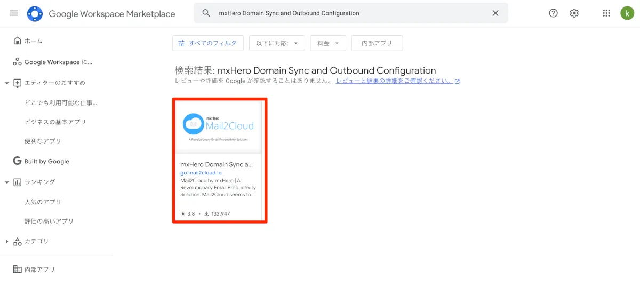Open どこでも利用可能な仕事... category
The image size is (640, 286).
pos(61,102)
